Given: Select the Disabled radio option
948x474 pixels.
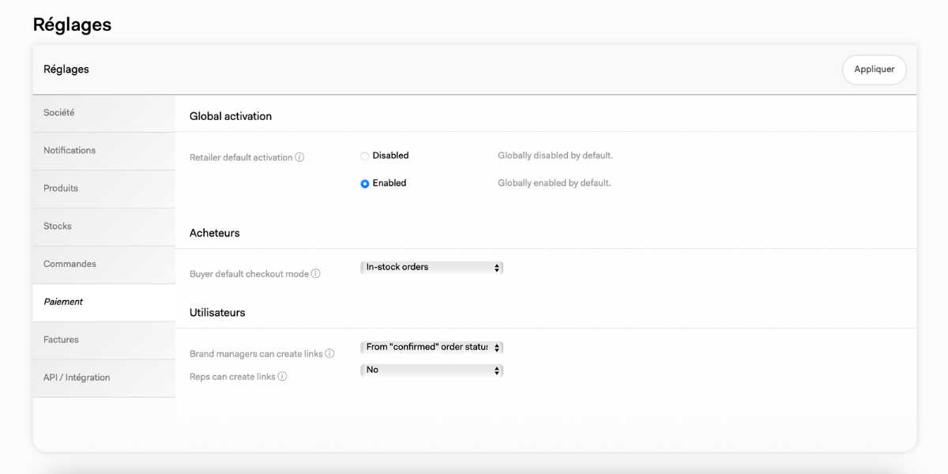Looking at the screenshot, I should tap(365, 156).
